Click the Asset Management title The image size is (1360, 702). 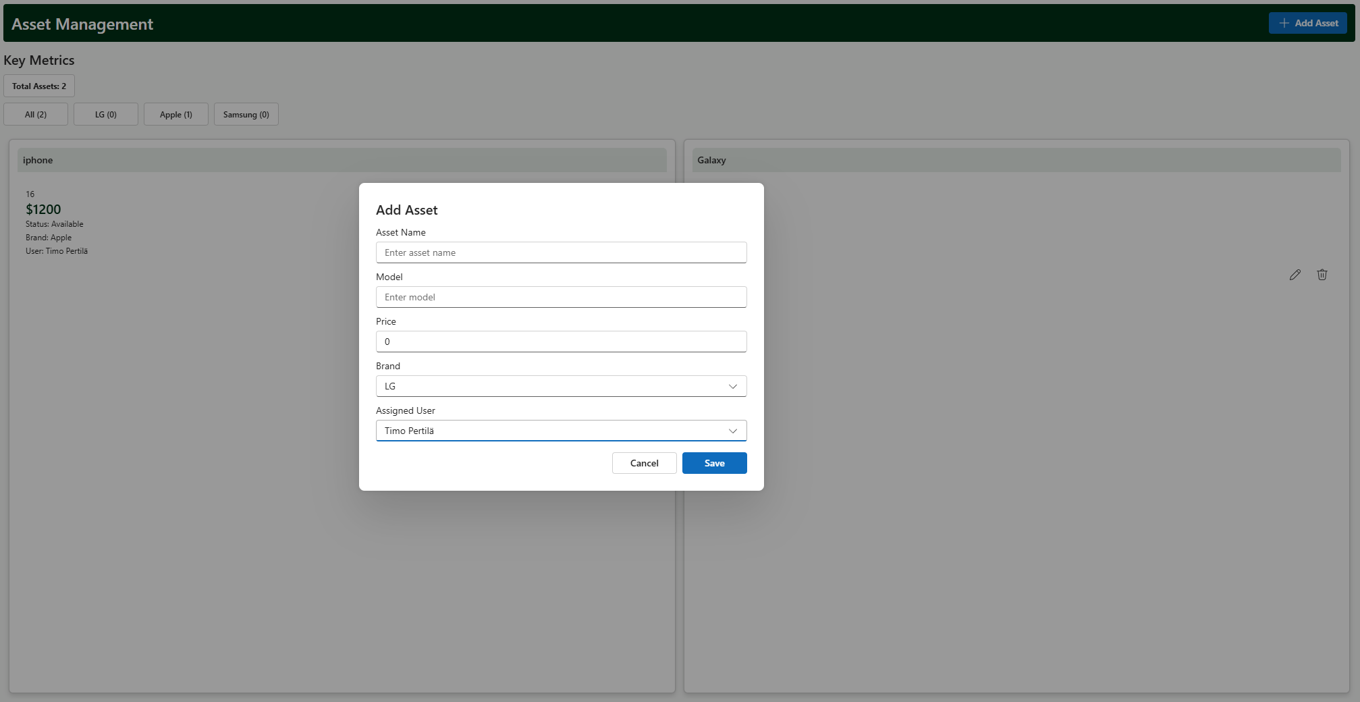(82, 24)
